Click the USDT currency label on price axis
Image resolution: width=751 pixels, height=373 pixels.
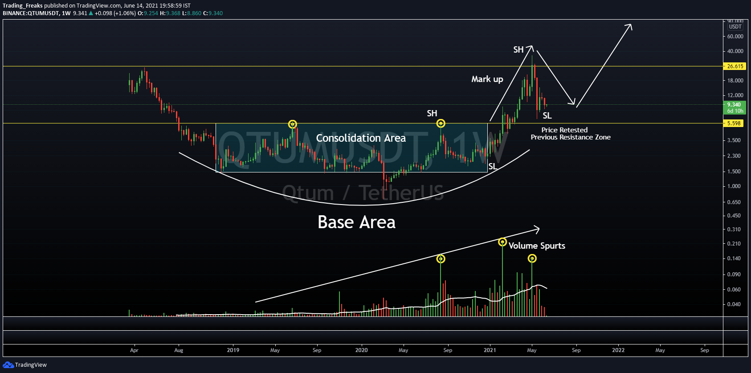[735, 27]
